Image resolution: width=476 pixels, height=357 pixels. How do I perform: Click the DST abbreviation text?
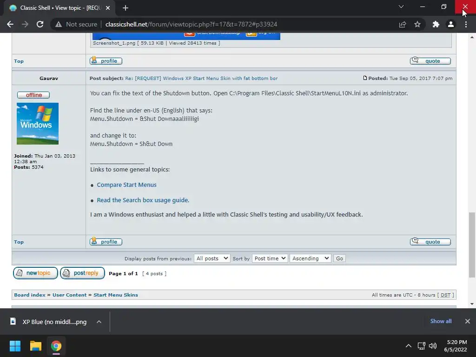445,295
